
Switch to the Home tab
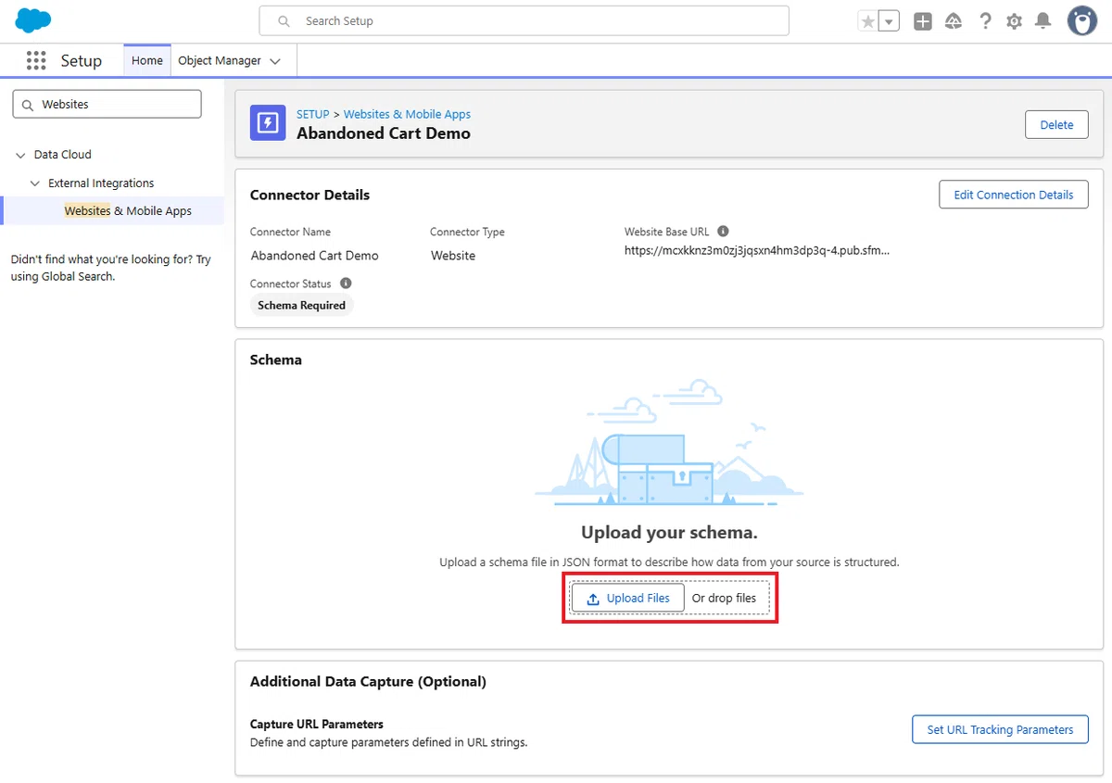[147, 60]
